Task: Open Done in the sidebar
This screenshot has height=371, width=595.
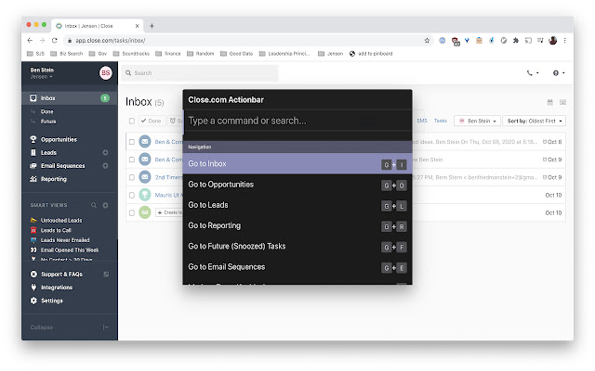Action: point(47,111)
